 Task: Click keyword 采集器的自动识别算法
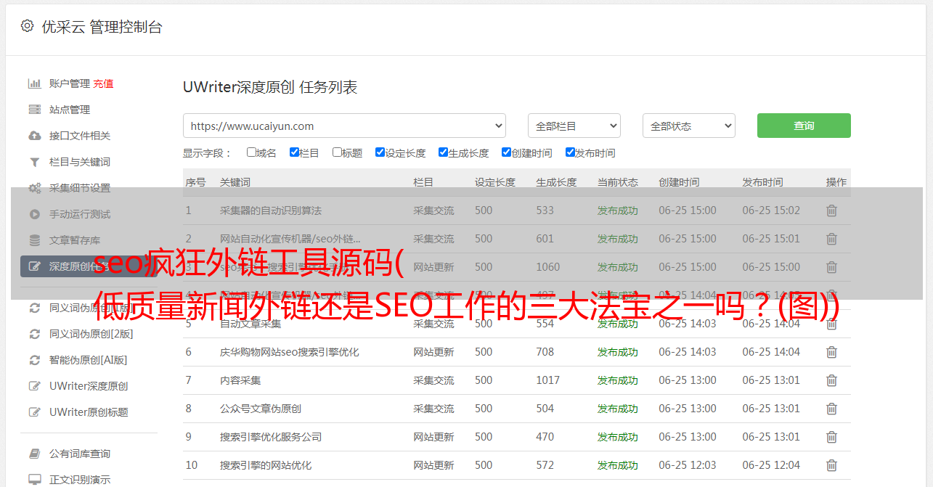point(271,210)
